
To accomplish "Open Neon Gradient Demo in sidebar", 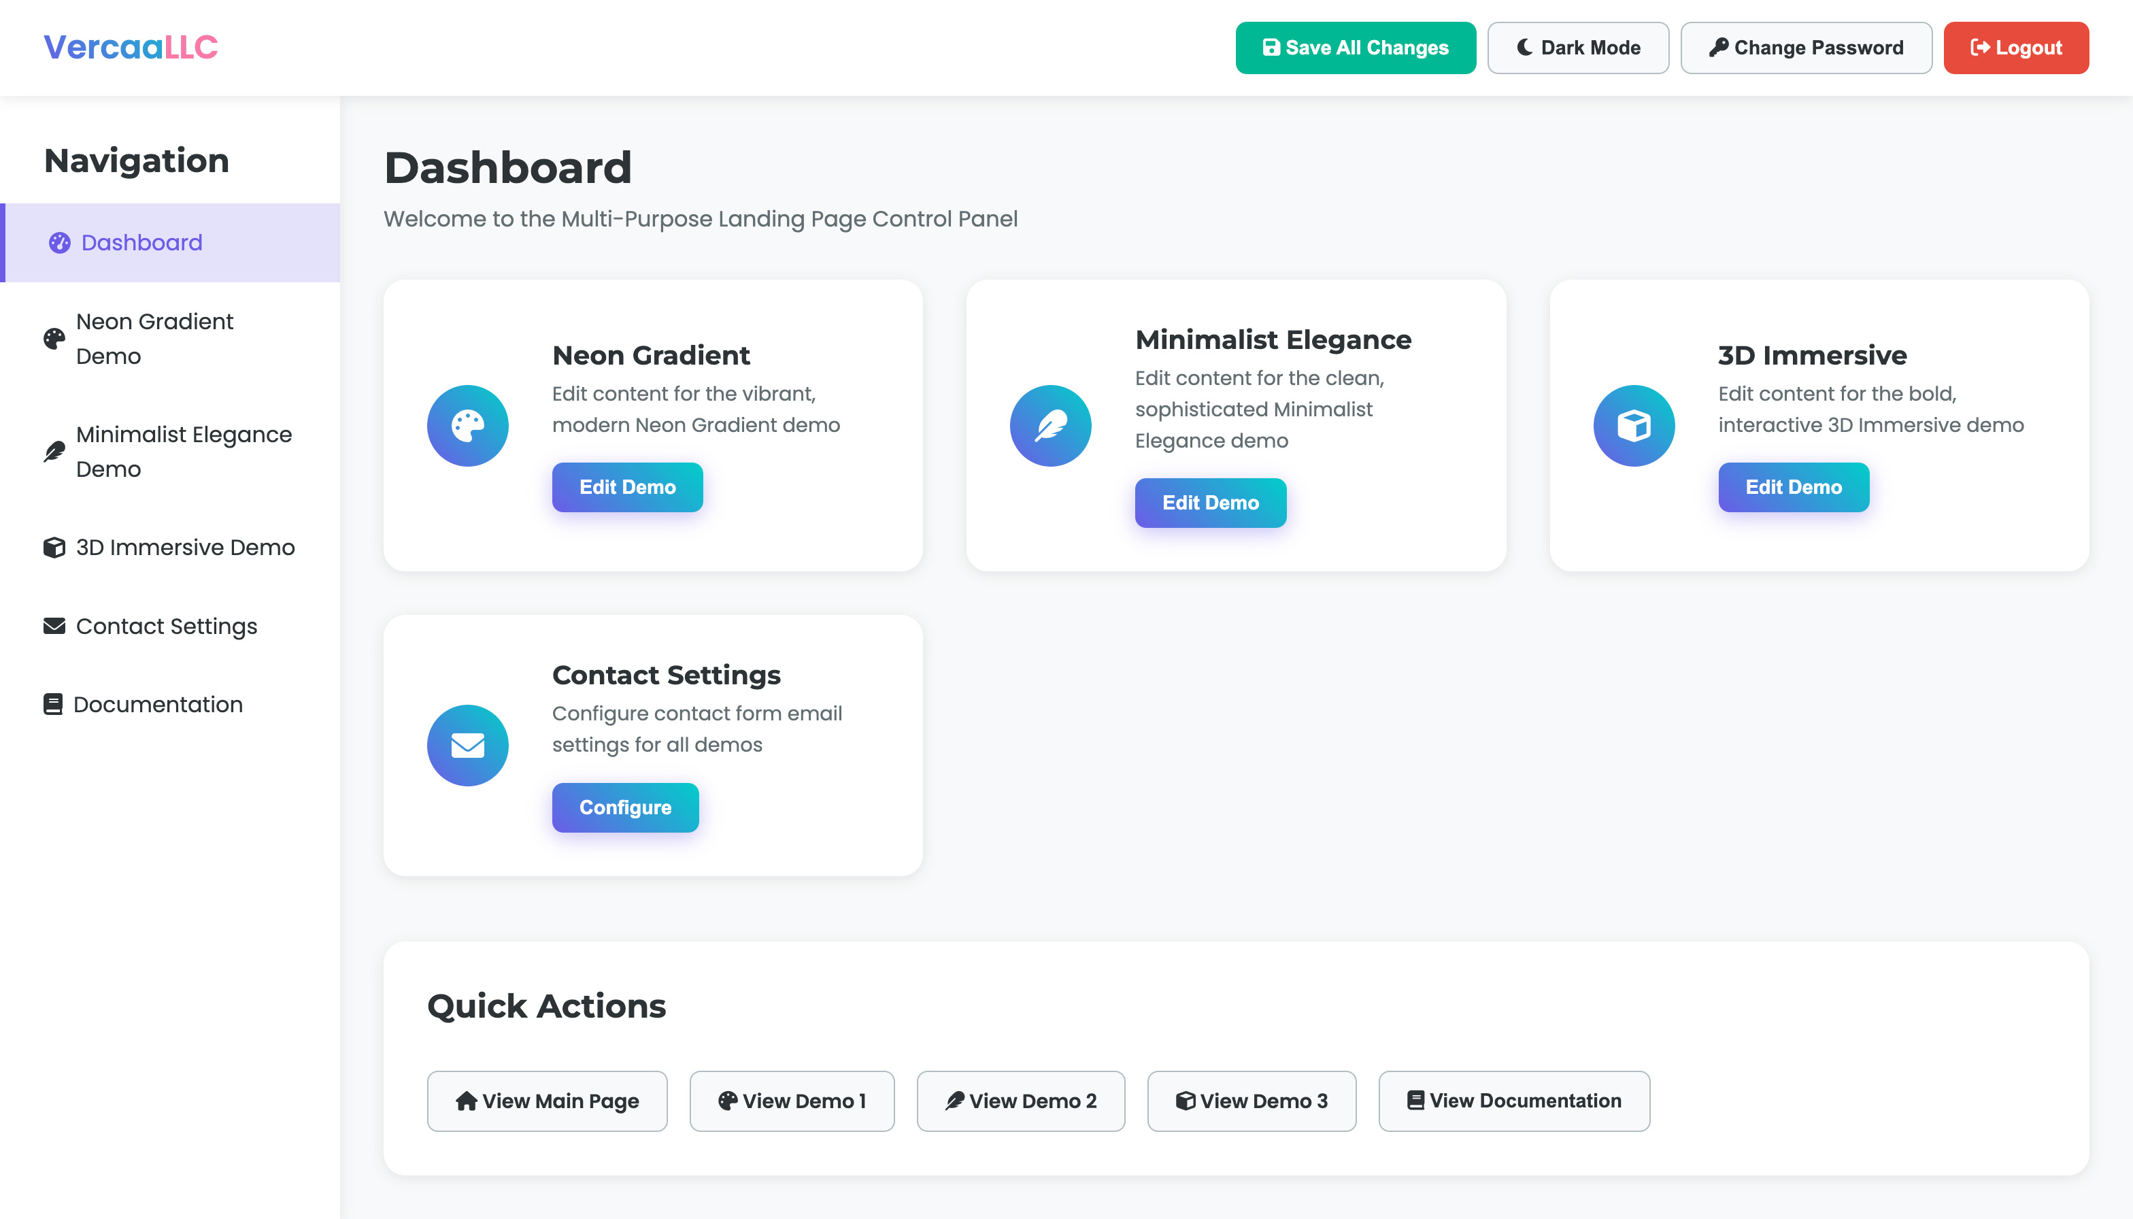I will pyautogui.click(x=170, y=339).
